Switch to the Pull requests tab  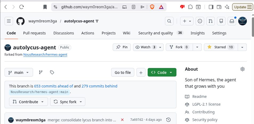click(34, 33)
